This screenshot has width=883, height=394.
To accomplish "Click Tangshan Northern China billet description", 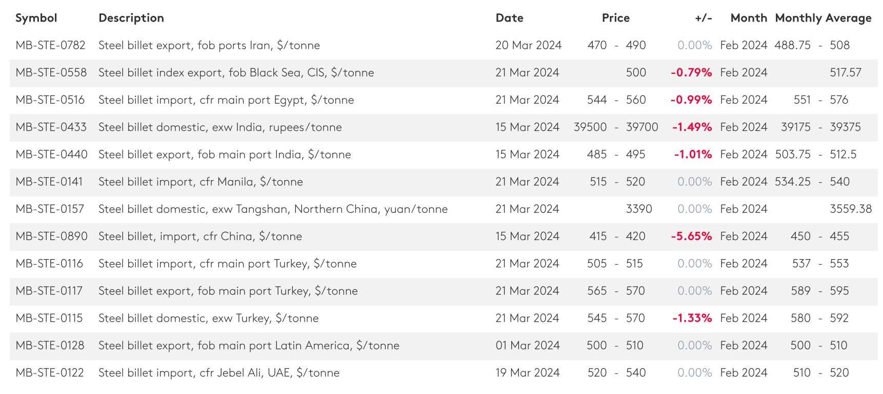I will click(273, 209).
